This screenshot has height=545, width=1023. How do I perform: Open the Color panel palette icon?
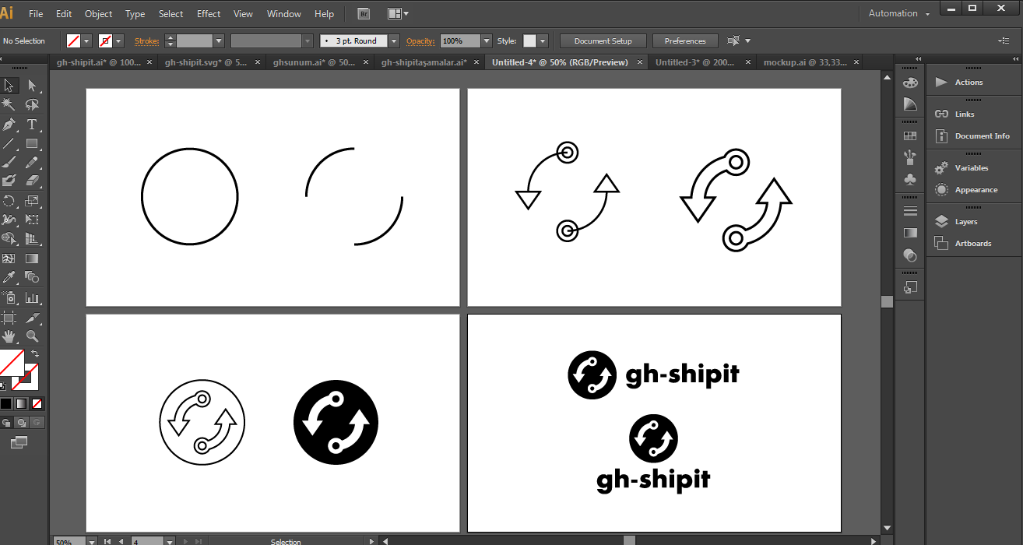[910, 83]
